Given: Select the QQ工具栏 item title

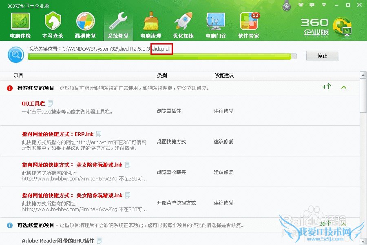Looking at the screenshot, I should tap(33, 104).
